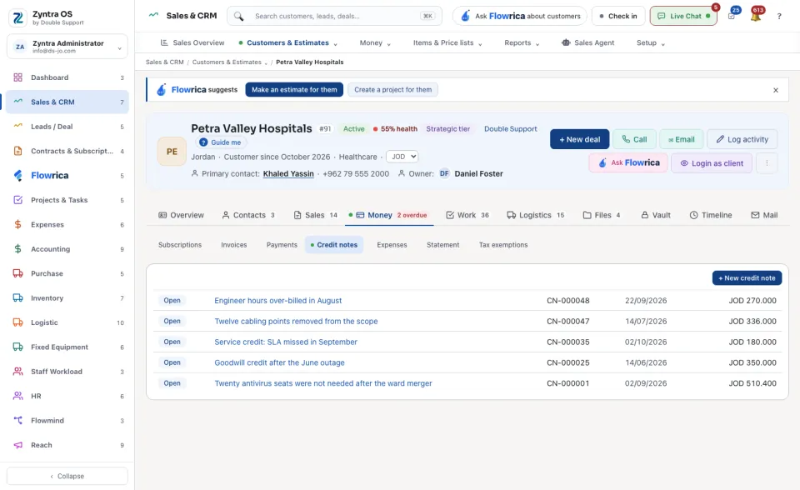Open the Tax exemptions sub-tab
The width and height of the screenshot is (800, 490).
point(503,245)
